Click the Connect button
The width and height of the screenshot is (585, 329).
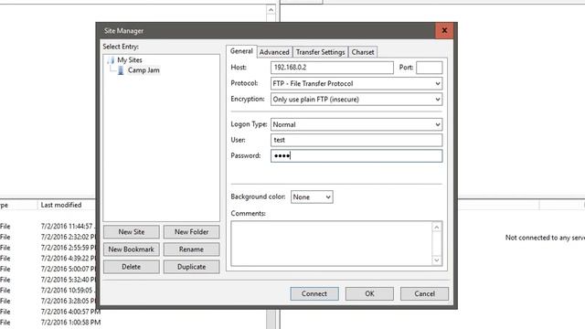click(x=314, y=294)
